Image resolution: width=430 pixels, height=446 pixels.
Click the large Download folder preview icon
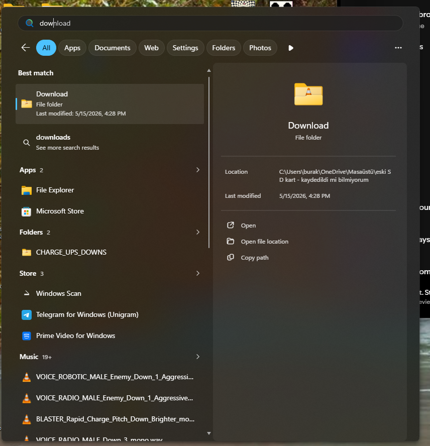point(308,94)
